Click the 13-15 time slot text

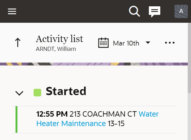(116, 123)
